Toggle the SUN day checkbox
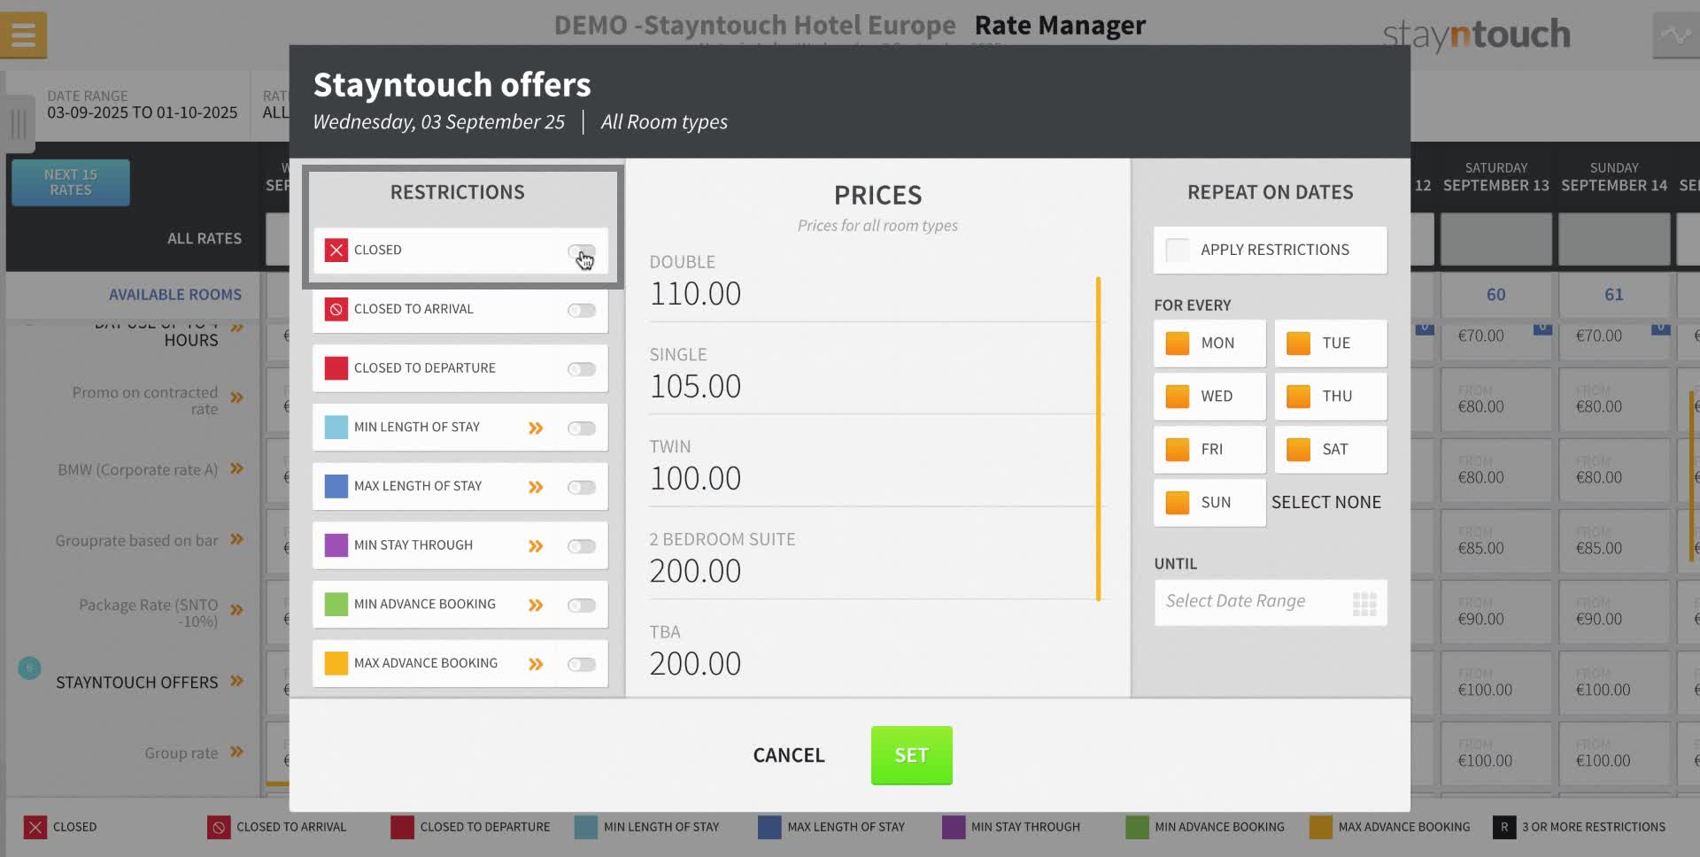Viewport: 1700px width, 857px height. [x=1178, y=503]
